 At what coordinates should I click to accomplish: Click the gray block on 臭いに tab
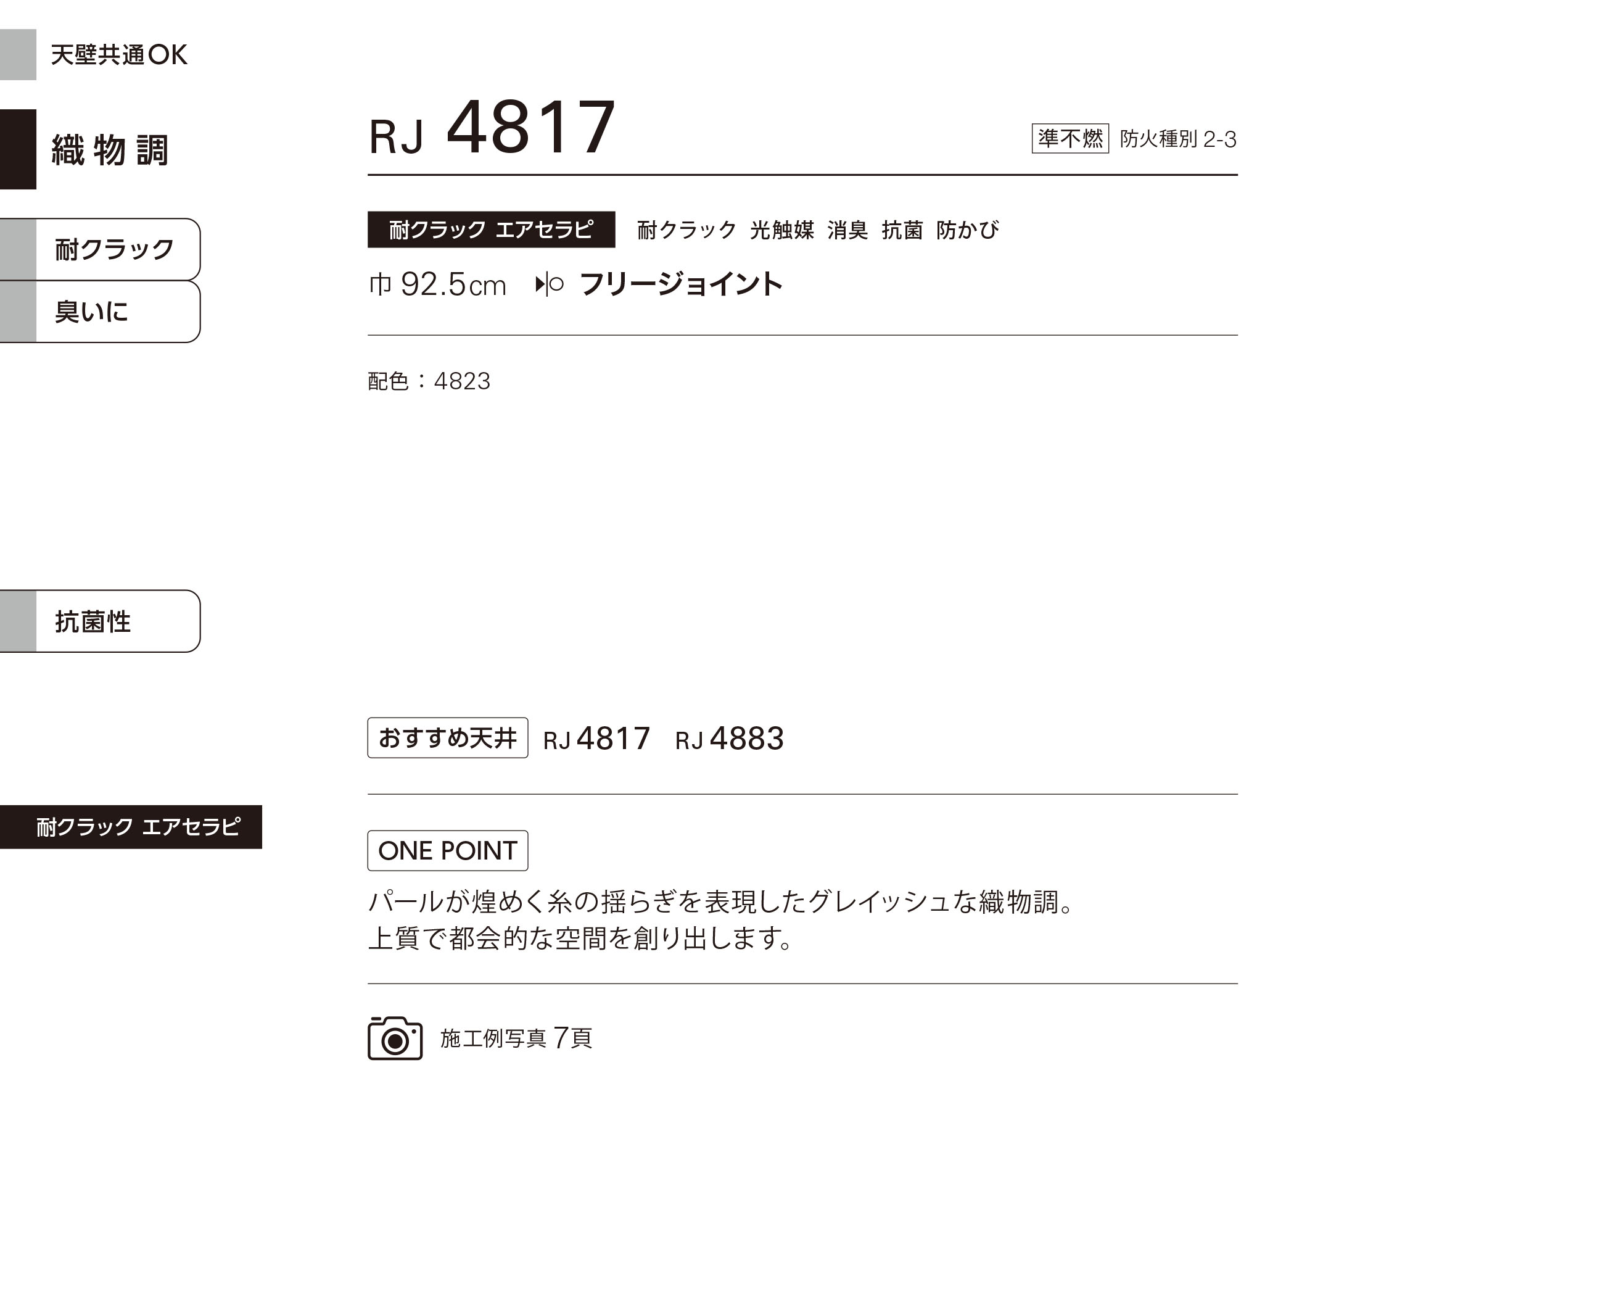coord(18,312)
